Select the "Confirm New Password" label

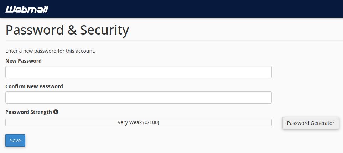(34, 86)
